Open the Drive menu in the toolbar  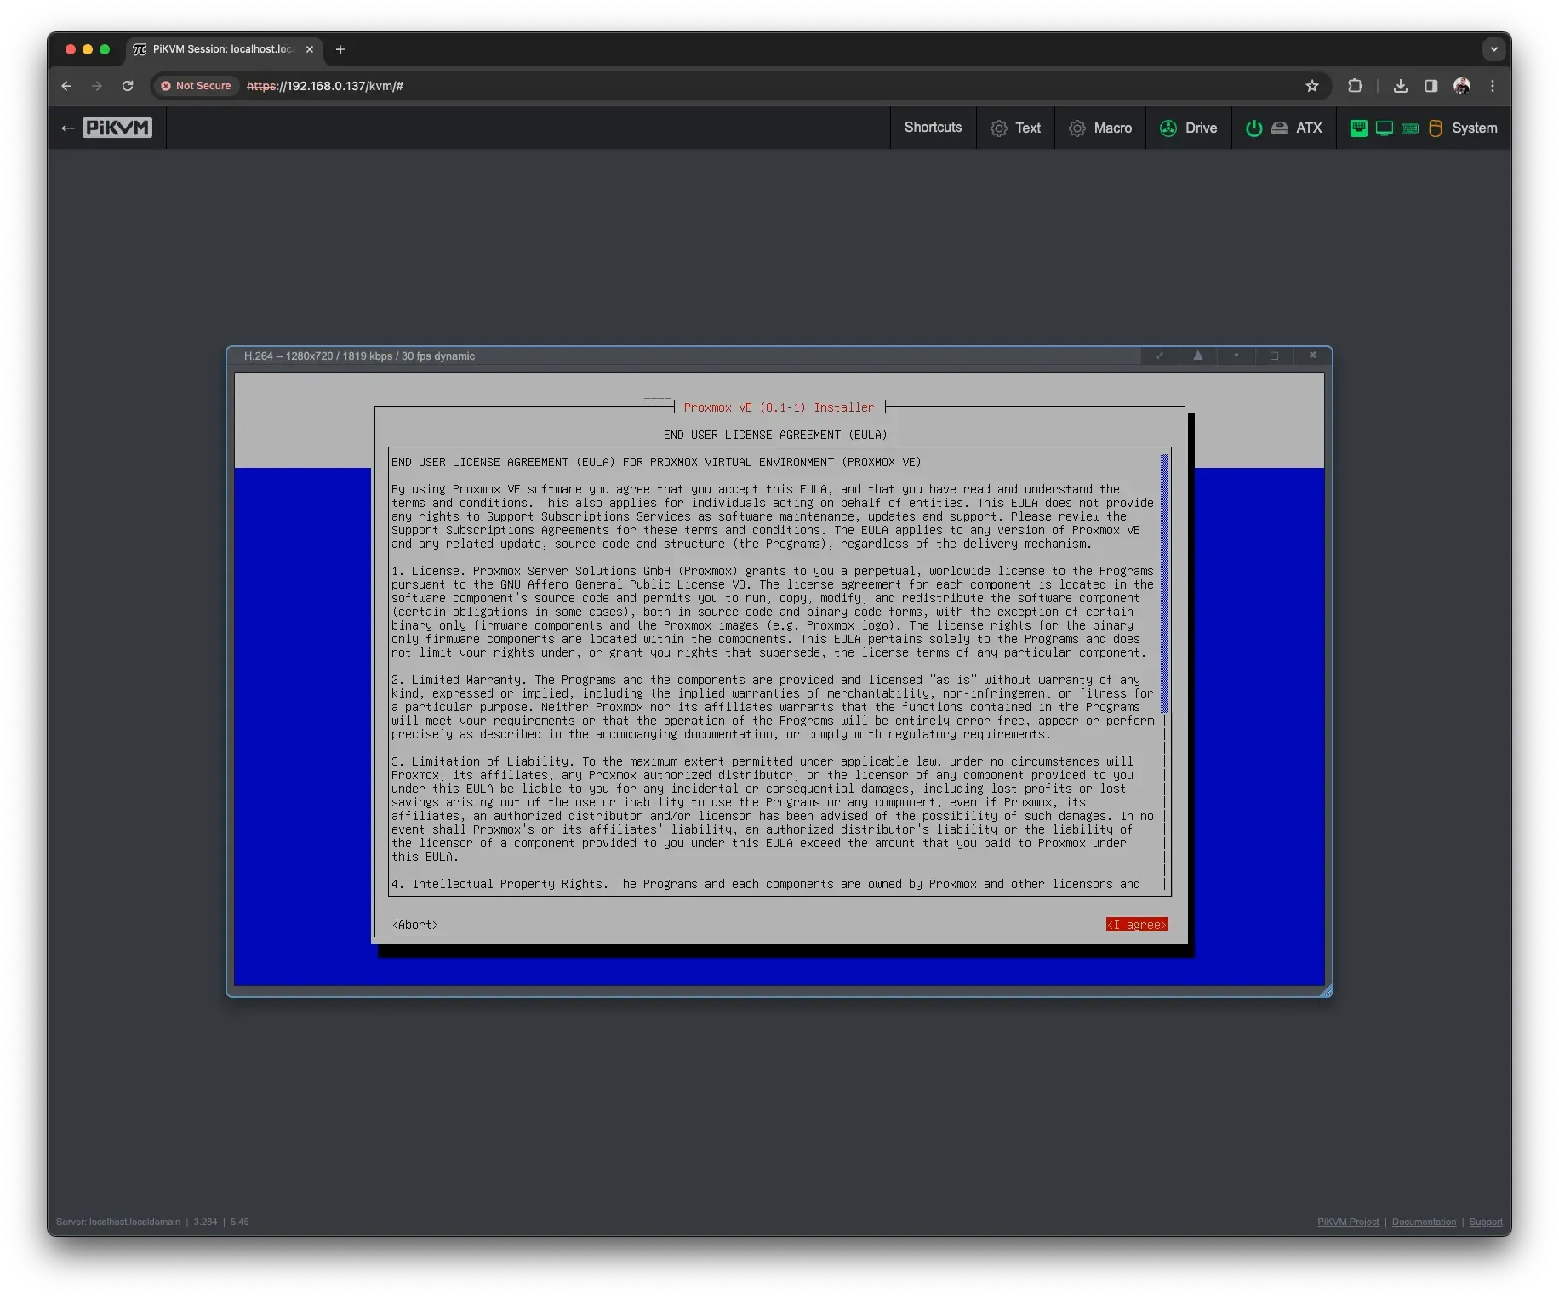(x=1188, y=128)
